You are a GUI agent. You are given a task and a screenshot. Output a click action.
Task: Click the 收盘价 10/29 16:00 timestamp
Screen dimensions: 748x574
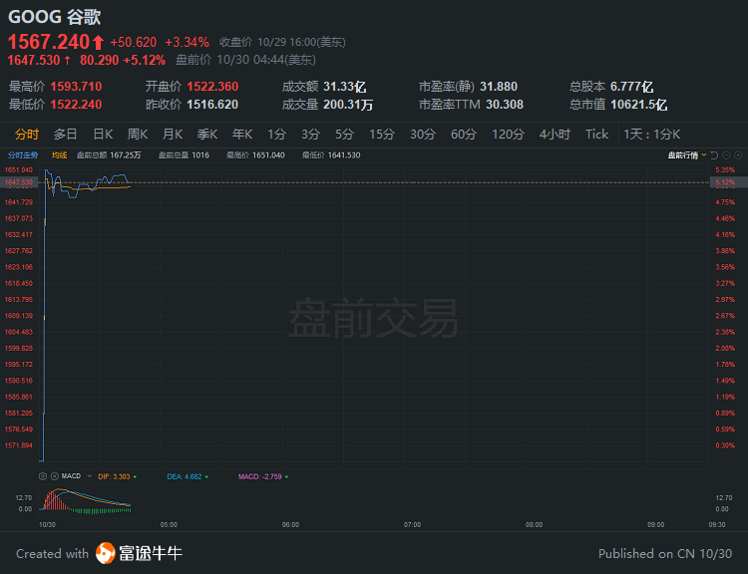282,43
